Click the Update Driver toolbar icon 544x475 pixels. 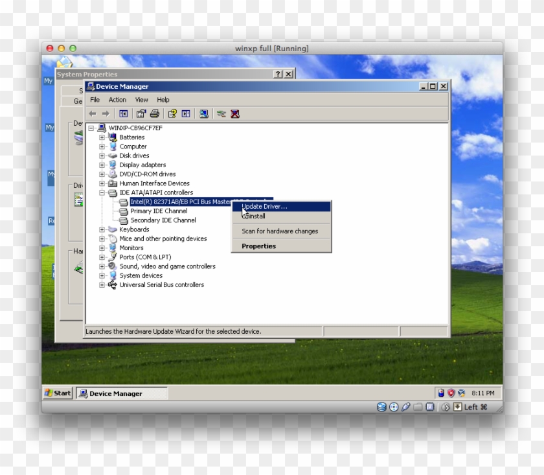point(203,113)
